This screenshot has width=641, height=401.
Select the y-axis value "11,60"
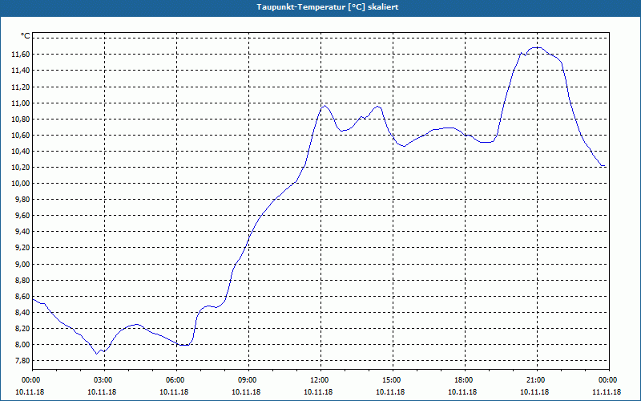(21, 55)
